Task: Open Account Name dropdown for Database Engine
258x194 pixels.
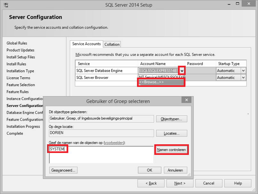Action: click(181, 71)
